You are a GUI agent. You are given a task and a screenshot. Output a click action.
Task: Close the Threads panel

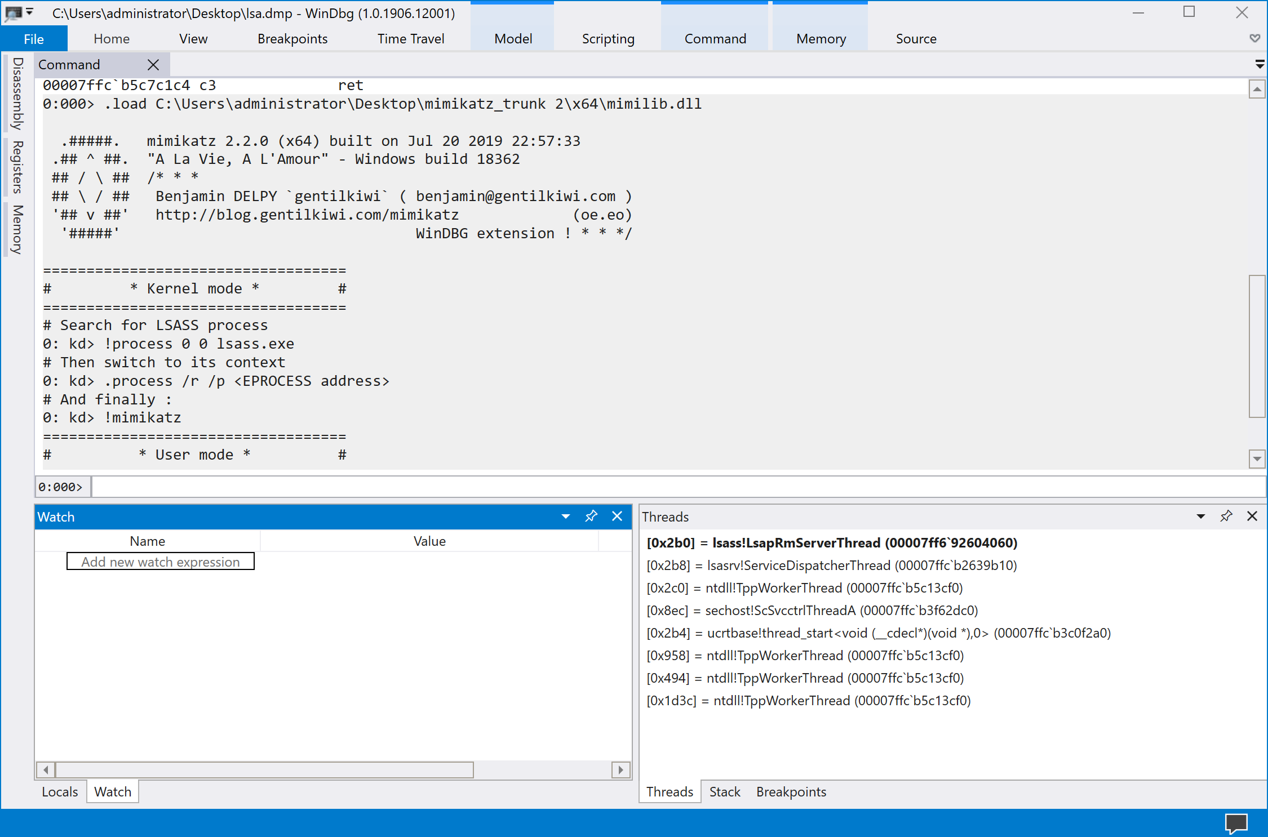(x=1252, y=516)
